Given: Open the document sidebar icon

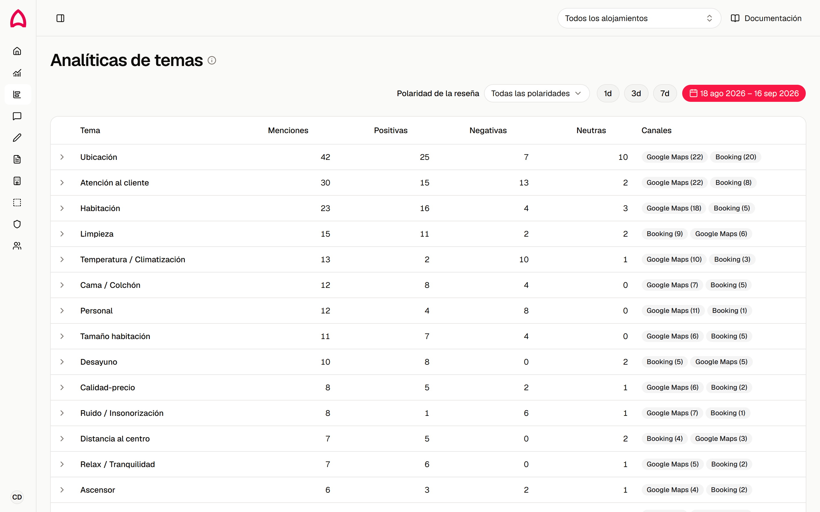Looking at the screenshot, I should click(17, 160).
